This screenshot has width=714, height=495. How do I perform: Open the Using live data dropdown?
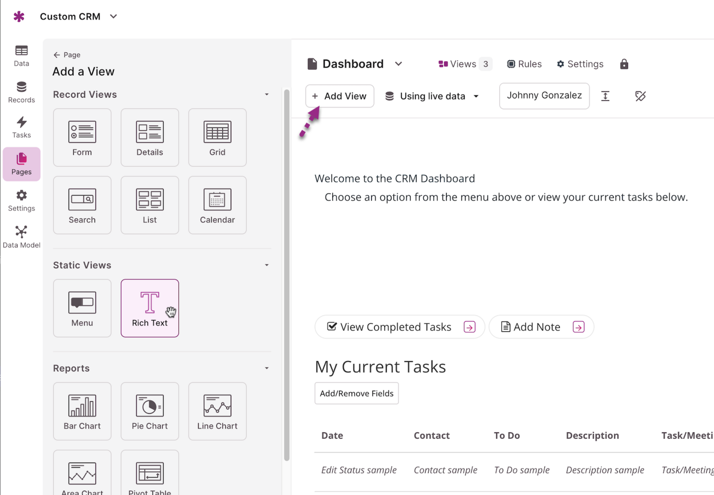pyautogui.click(x=431, y=96)
